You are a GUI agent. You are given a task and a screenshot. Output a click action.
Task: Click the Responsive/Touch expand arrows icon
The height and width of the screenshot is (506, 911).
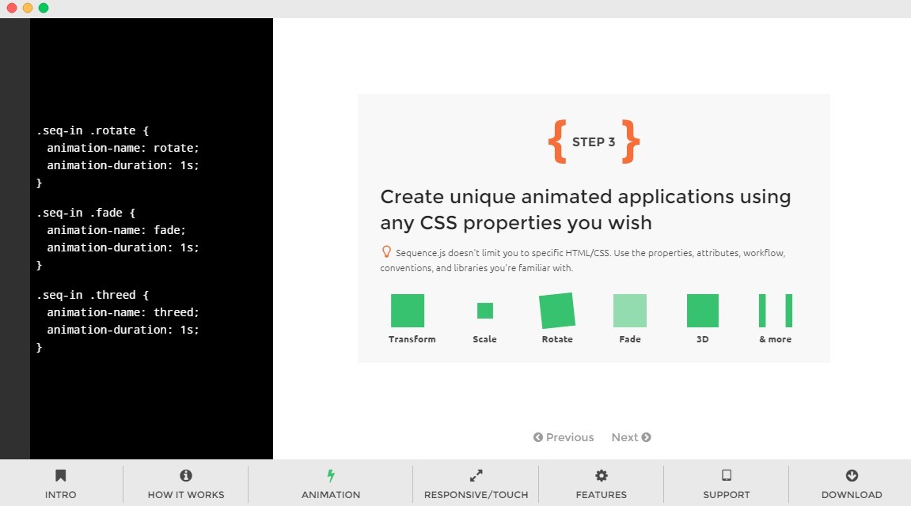point(476,476)
